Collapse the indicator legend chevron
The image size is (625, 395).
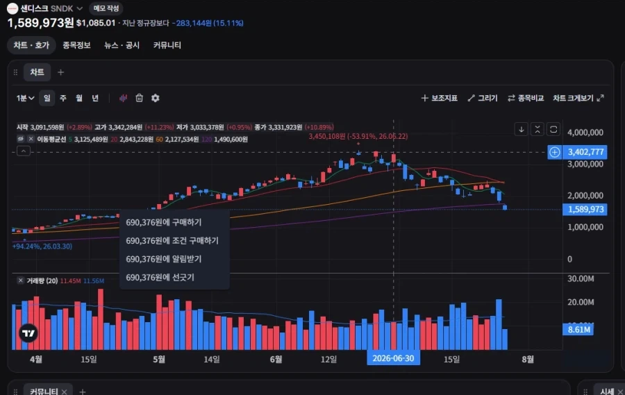click(24, 151)
